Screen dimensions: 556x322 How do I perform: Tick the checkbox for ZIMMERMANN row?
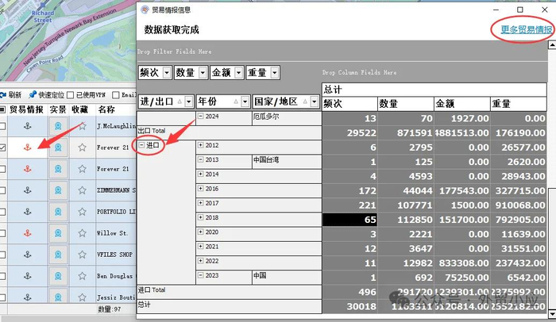pyautogui.click(x=2, y=190)
